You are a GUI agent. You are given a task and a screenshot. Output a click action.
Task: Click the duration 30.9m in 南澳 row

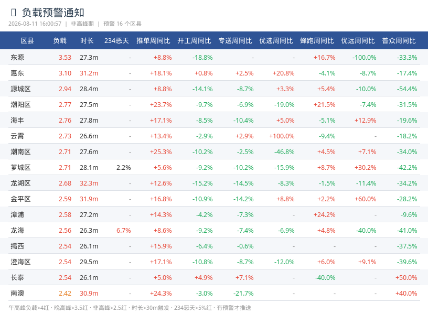click(x=89, y=294)
